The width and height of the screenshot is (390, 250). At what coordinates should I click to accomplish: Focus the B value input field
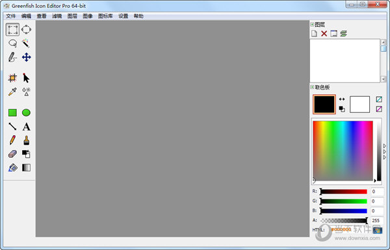coord(377,211)
